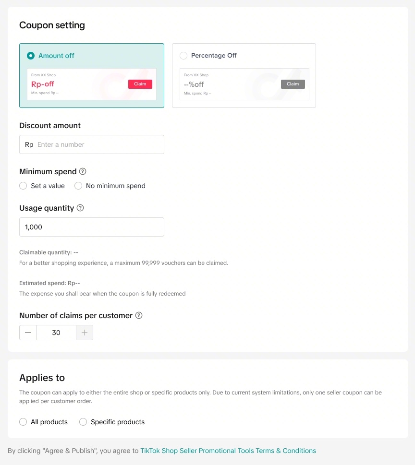Image resolution: width=415 pixels, height=465 pixels.
Task: Click the claims per customer value 30
Action: 56,333
